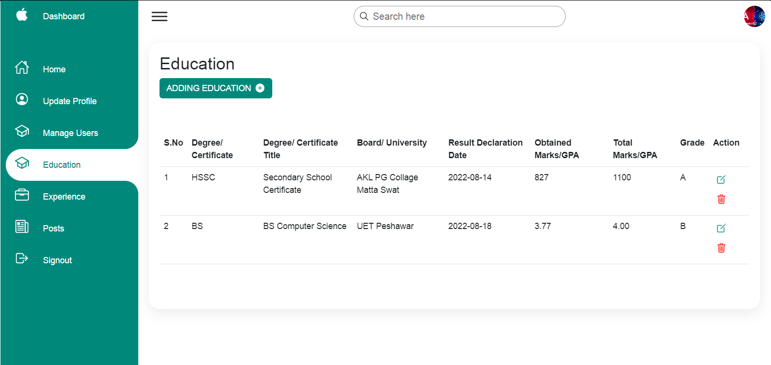Click the S.No column header
This screenshot has width=771, height=365.
click(173, 143)
